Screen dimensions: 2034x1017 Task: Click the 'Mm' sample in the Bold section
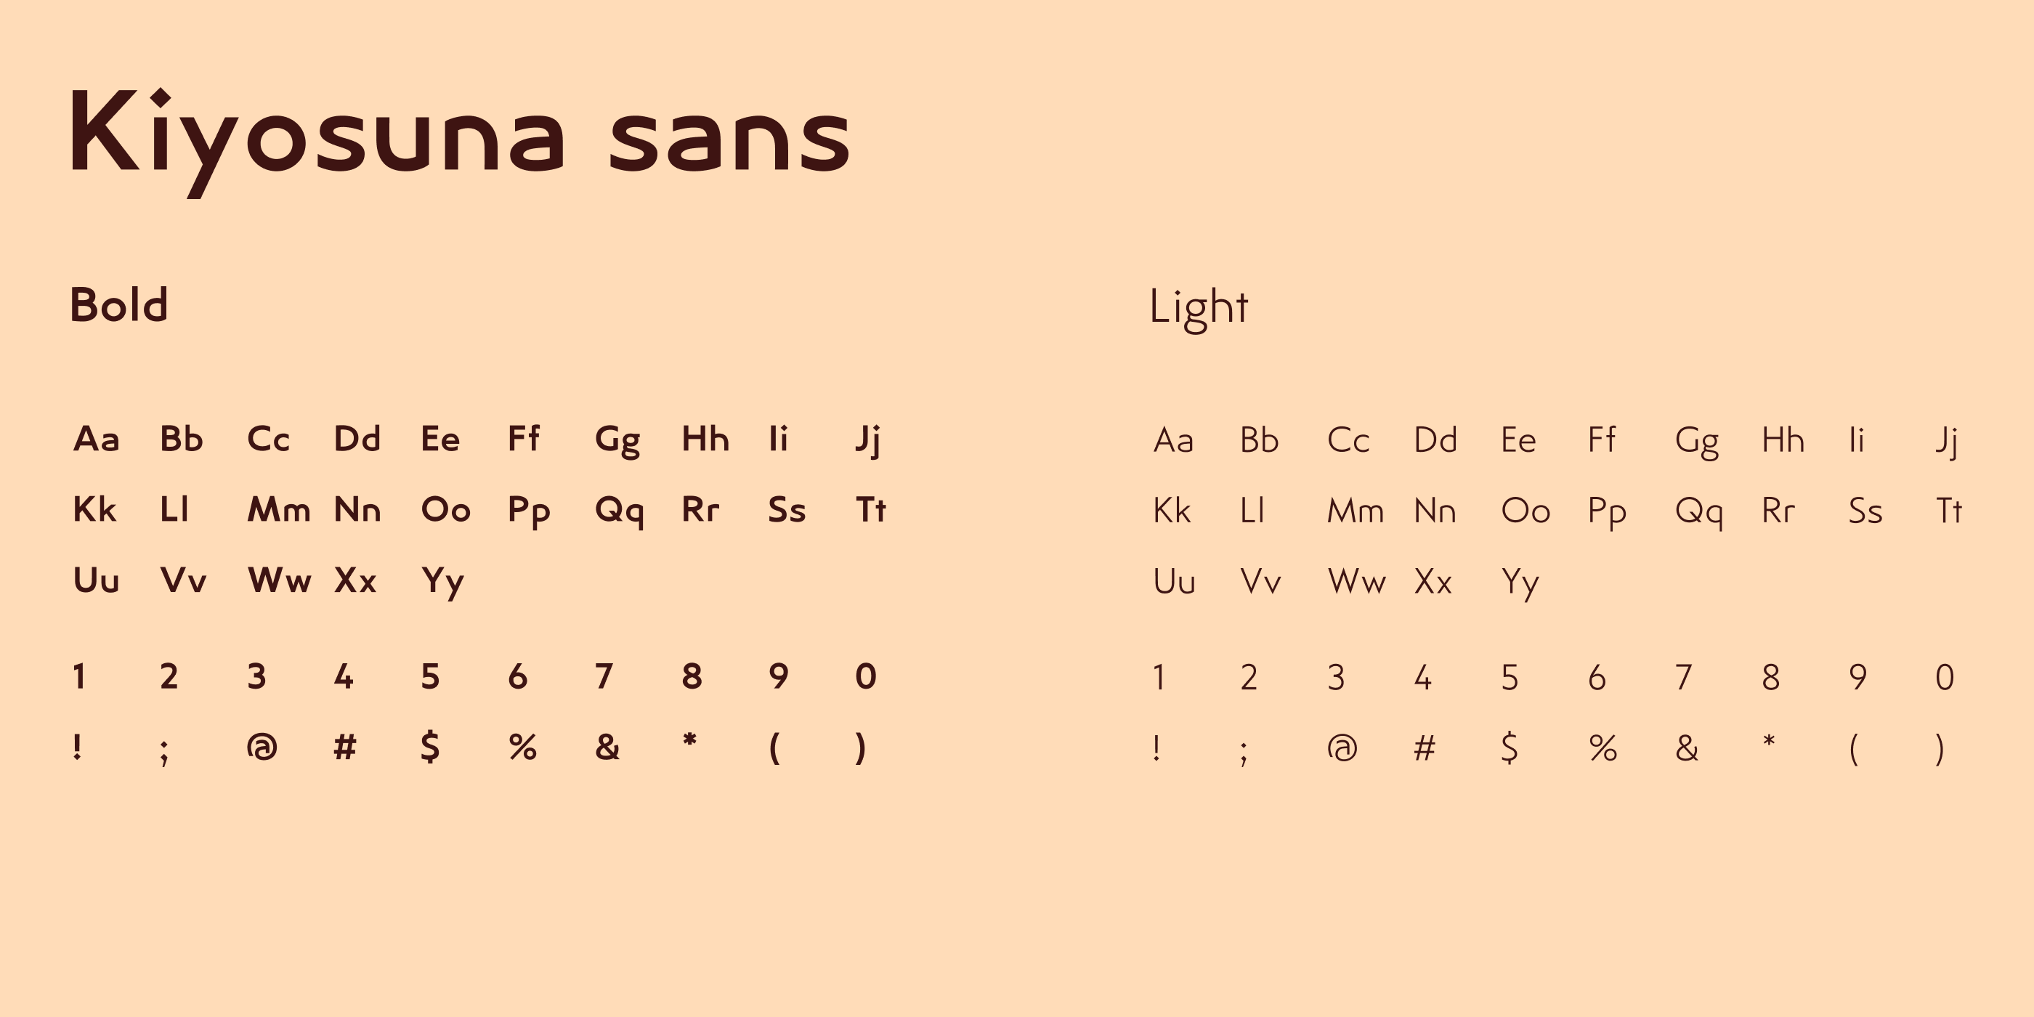tap(279, 510)
